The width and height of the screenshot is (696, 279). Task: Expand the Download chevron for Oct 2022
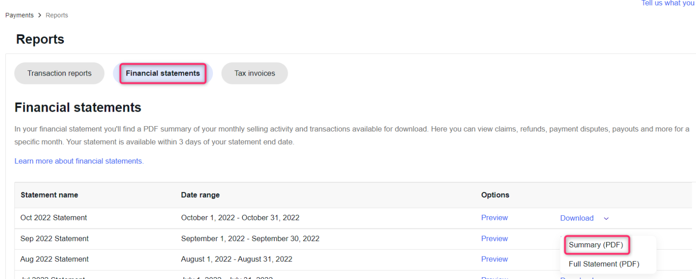click(606, 218)
